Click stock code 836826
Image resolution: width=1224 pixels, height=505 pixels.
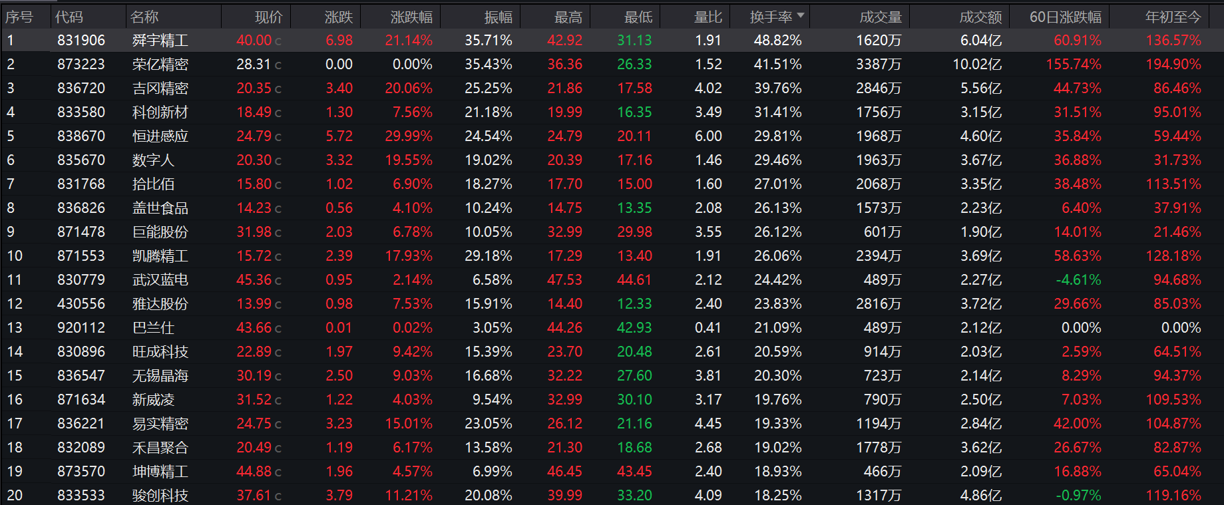pyautogui.click(x=81, y=208)
